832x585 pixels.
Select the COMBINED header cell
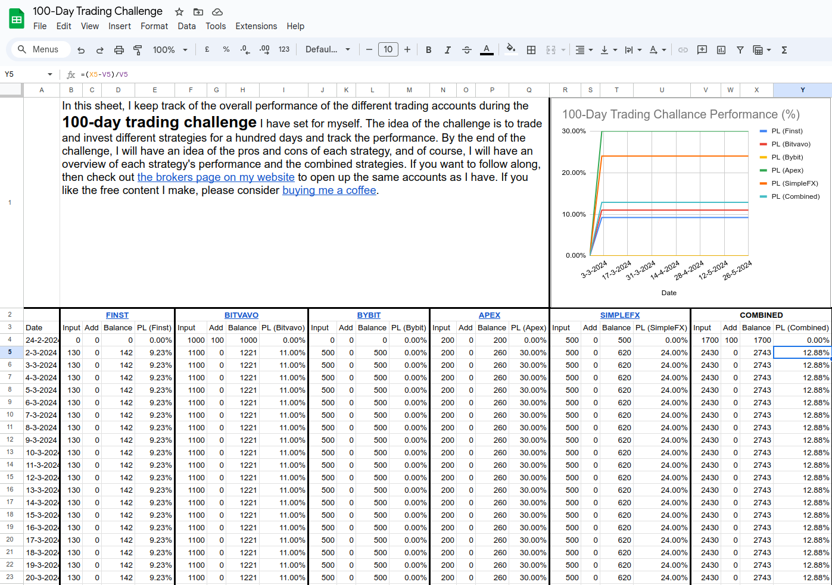[x=761, y=315]
